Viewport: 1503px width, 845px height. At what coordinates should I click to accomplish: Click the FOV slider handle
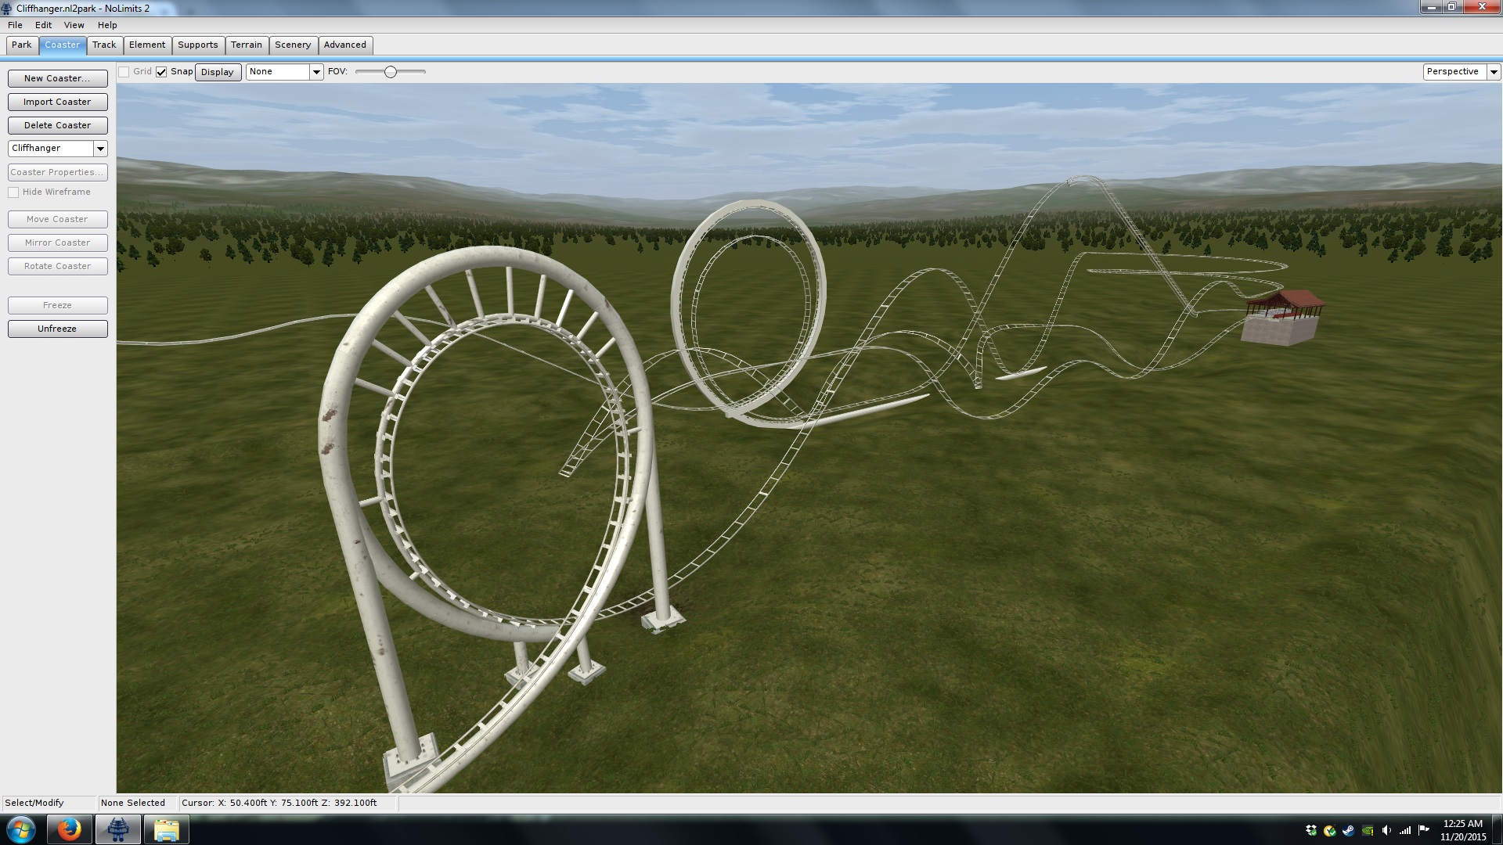click(390, 72)
